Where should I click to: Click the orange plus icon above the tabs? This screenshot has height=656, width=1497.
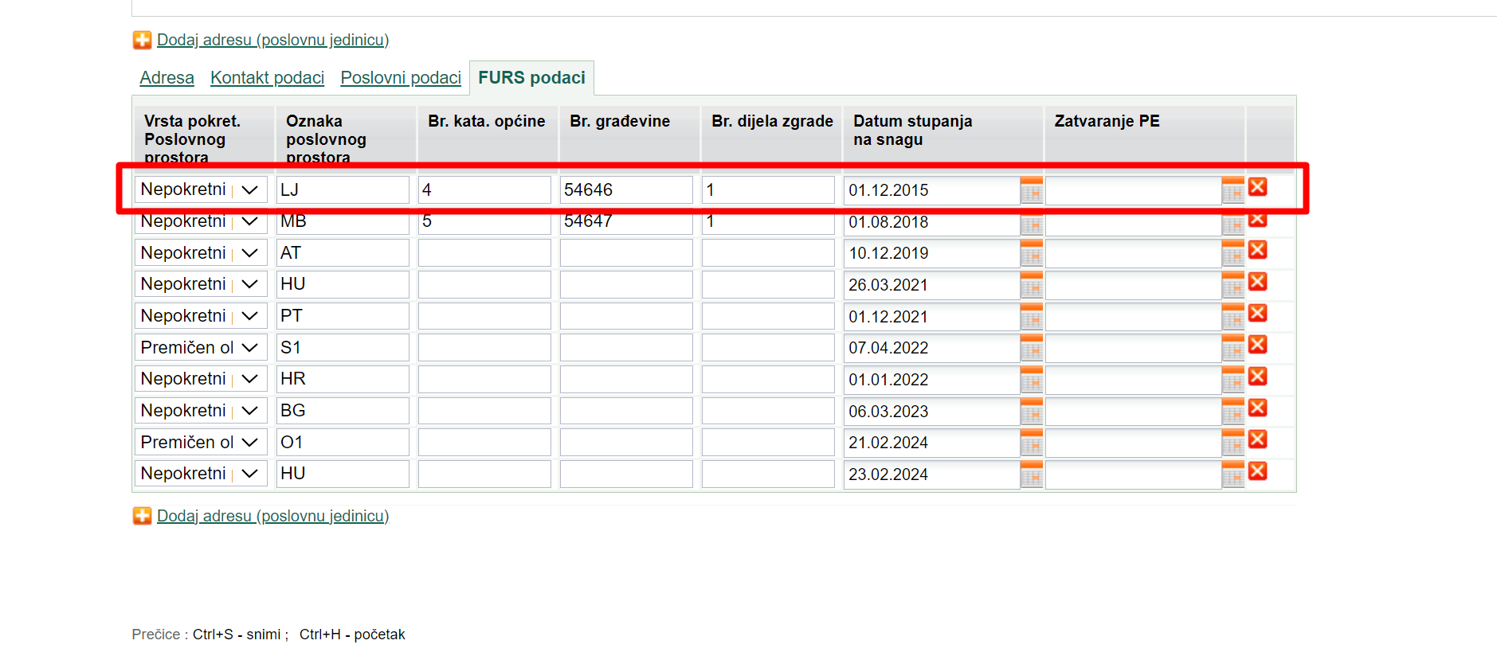tap(142, 40)
